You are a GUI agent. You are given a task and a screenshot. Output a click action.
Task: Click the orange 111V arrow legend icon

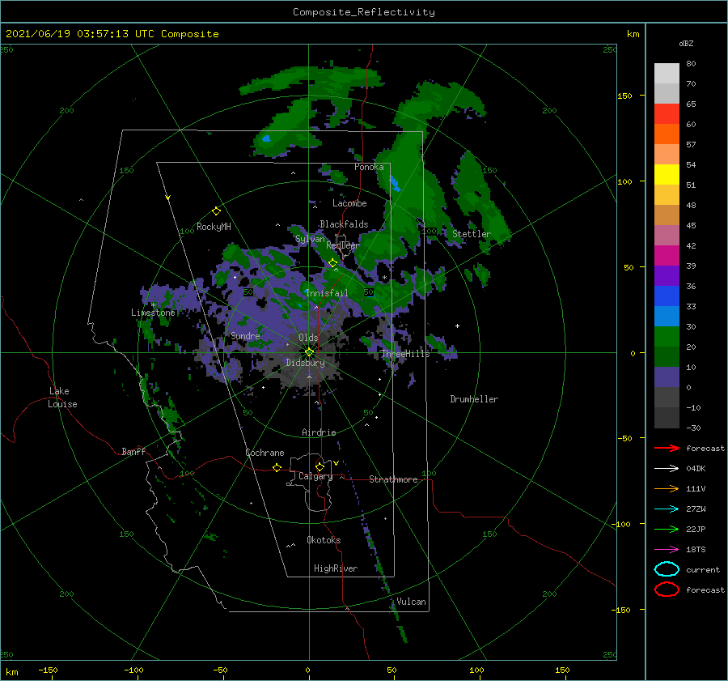(x=667, y=488)
